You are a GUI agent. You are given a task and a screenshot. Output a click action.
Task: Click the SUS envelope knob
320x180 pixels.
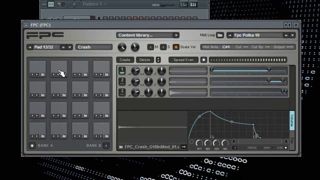[x=216, y=143]
